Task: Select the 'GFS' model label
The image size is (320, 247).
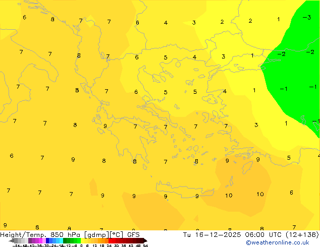Action: [x=133, y=235]
